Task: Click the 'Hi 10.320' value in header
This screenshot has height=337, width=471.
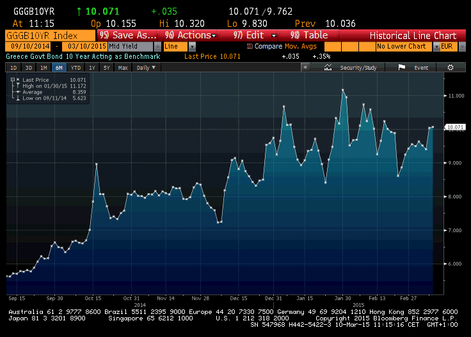Action: click(x=182, y=24)
